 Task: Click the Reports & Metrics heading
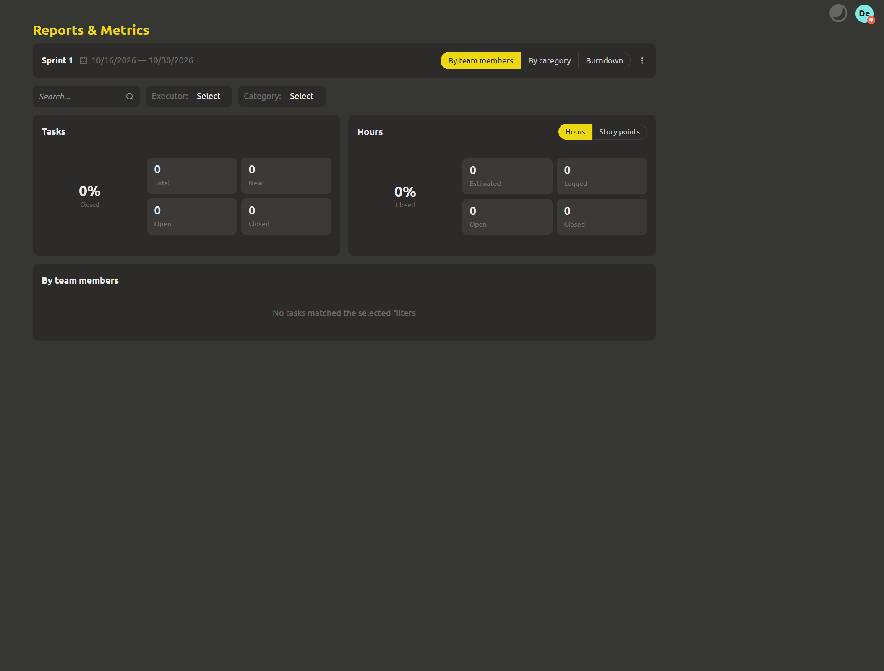coord(91,30)
